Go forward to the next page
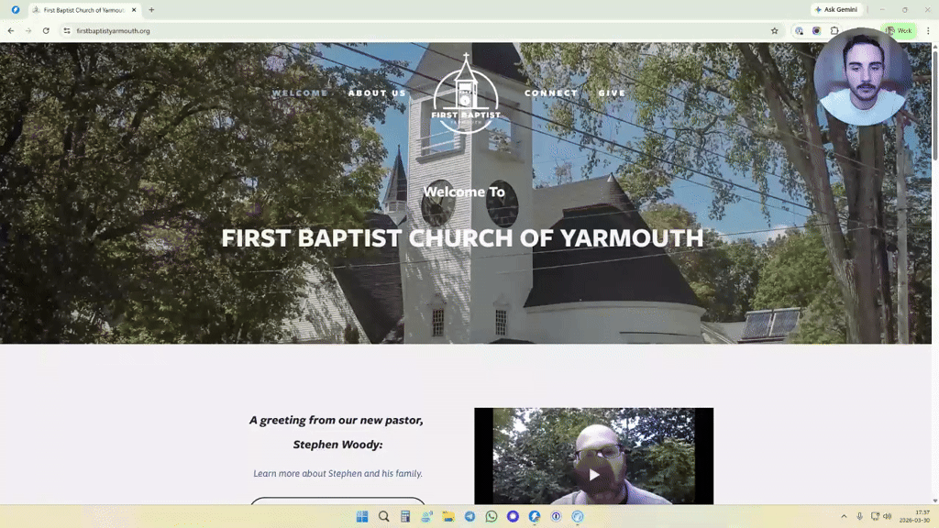The width and height of the screenshot is (939, 528). (x=28, y=30)
